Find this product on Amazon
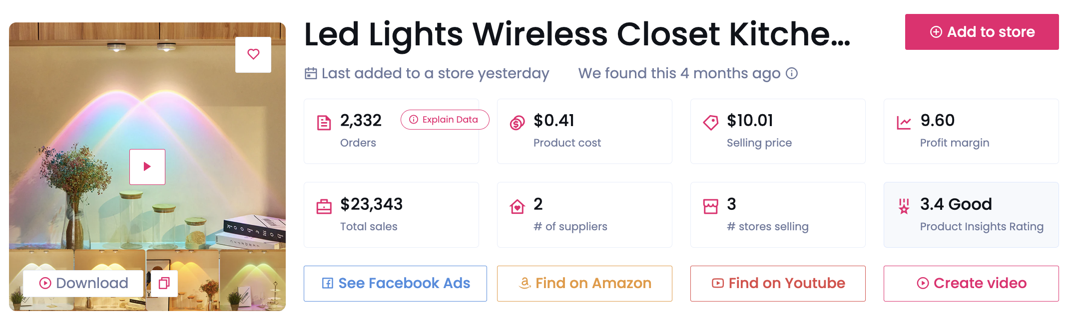 (584, 283)
